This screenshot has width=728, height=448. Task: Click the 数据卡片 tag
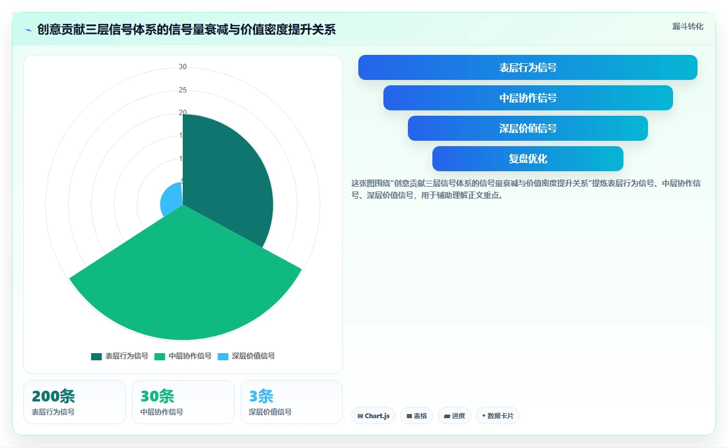[497, 416]
